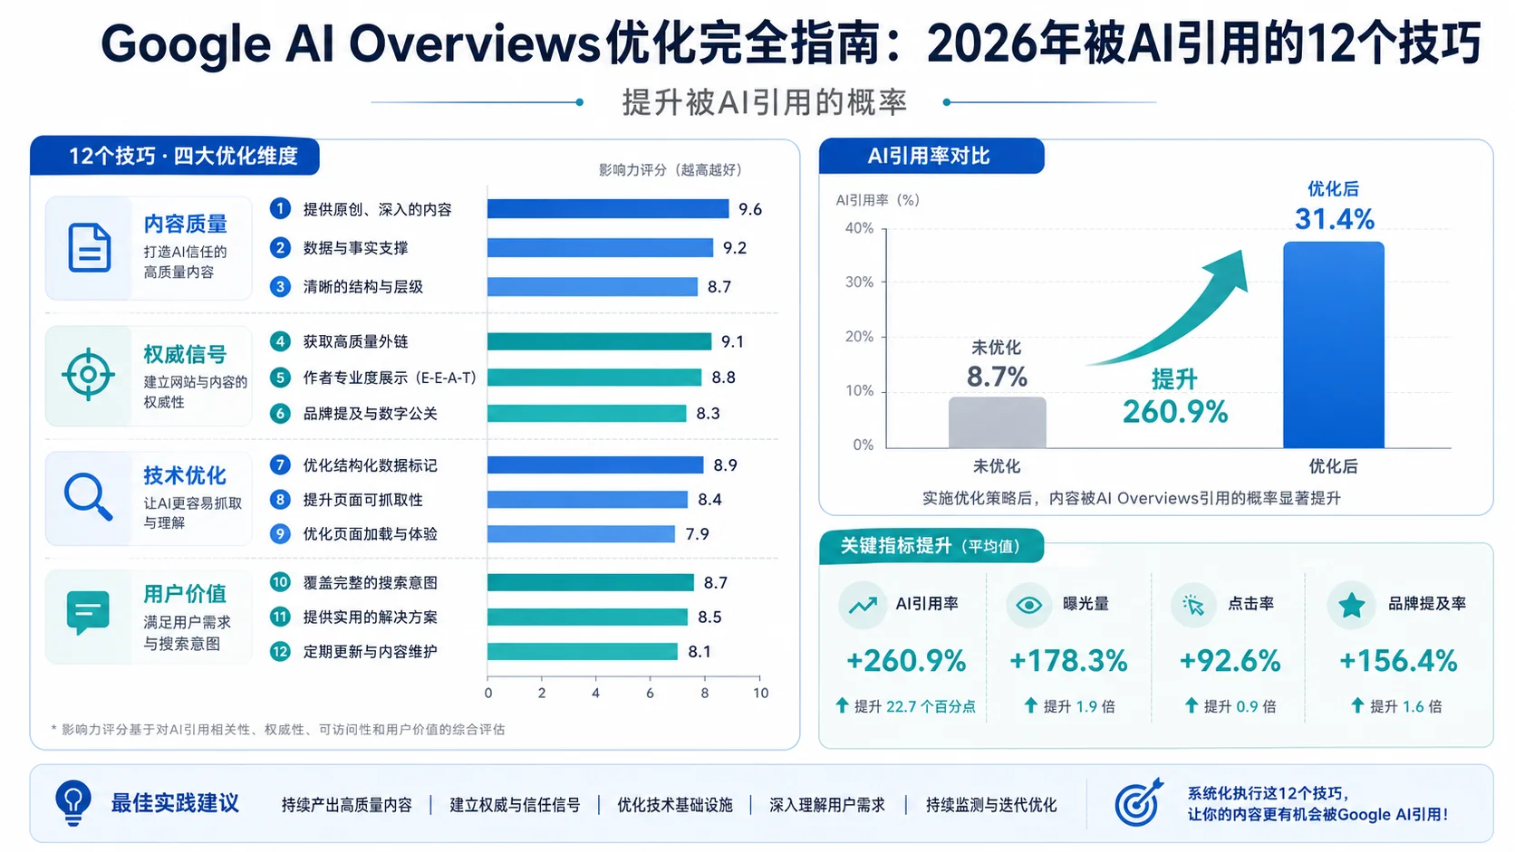Image resolution: width=1515 pixels, height=852 pixels.
Task: Click 持续监测与迭代优化 in best practices bar
Action: (991, 805)
